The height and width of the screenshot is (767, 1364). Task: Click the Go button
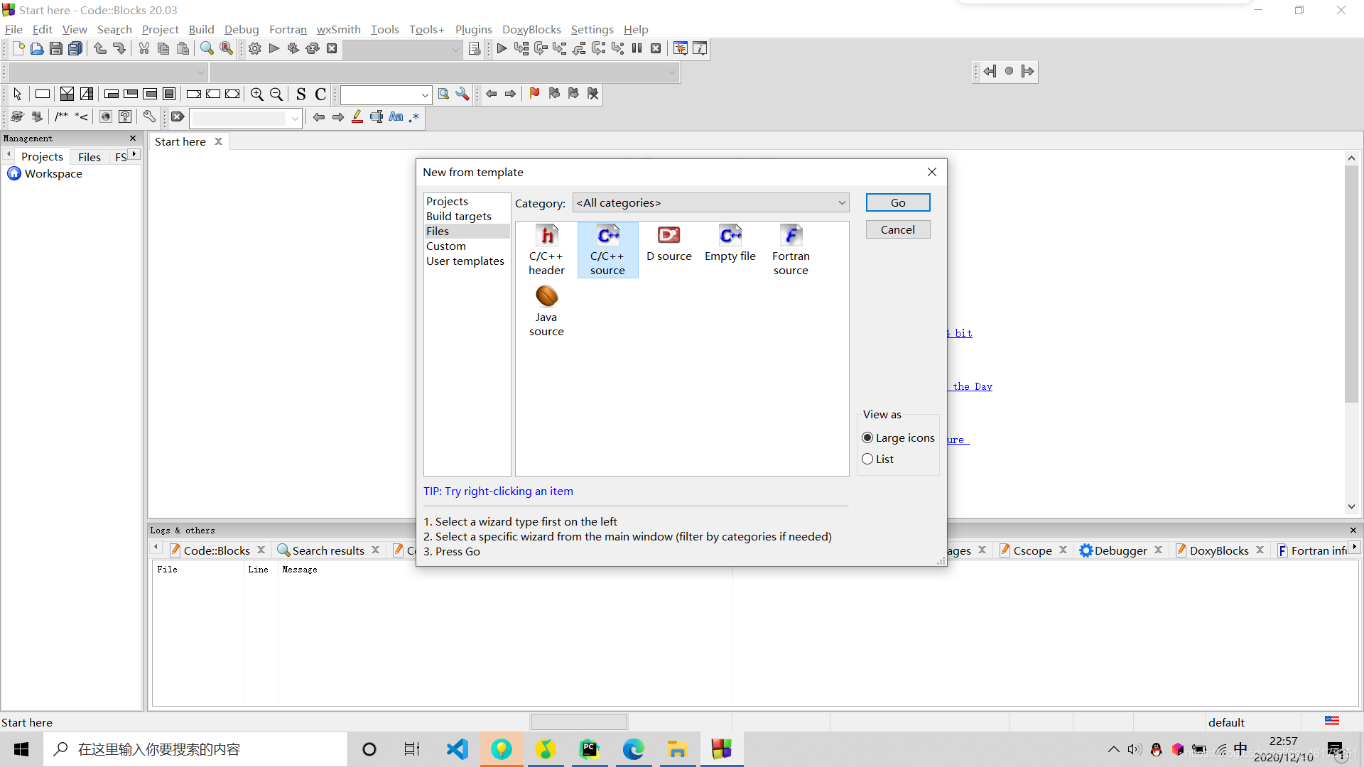tap(898, 202)
